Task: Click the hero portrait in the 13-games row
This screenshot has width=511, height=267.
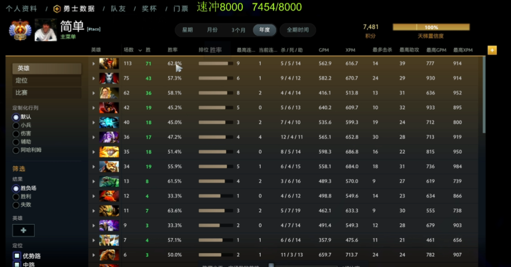Action: pyautogui.click(x=109, y=181)
